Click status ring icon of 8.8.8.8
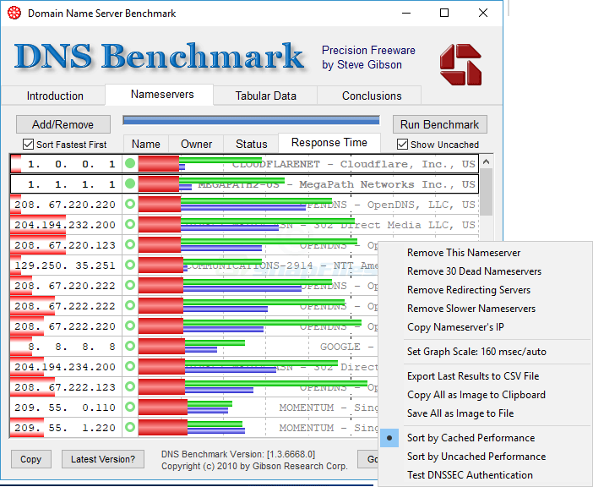The height and width of the screenshot is (487, 593). [130, 346]
